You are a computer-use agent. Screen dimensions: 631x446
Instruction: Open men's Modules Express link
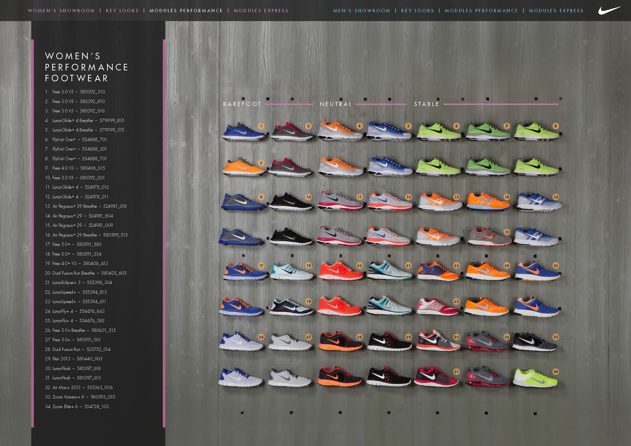pos(556,11)
